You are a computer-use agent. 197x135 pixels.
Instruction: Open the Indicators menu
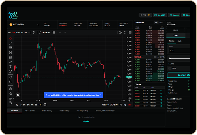click(44, 32)
